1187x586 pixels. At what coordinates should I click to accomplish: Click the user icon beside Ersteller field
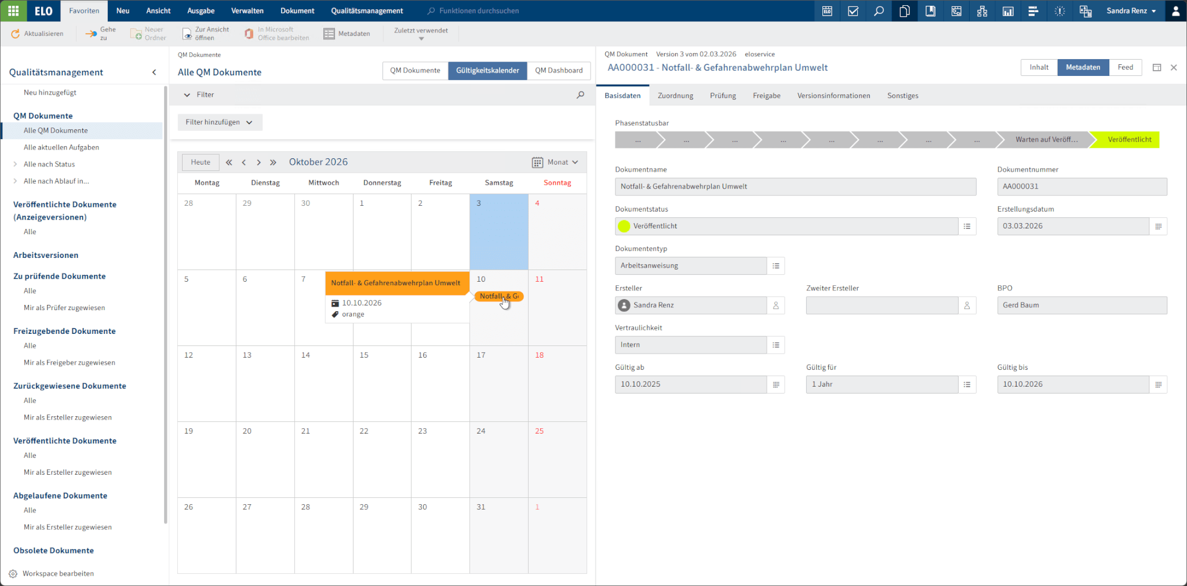(775, 305)
